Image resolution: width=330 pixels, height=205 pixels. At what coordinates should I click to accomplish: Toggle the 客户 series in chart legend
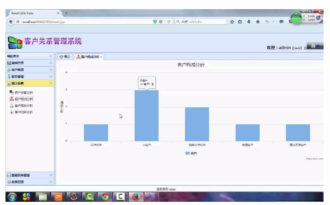pos(191,153)
